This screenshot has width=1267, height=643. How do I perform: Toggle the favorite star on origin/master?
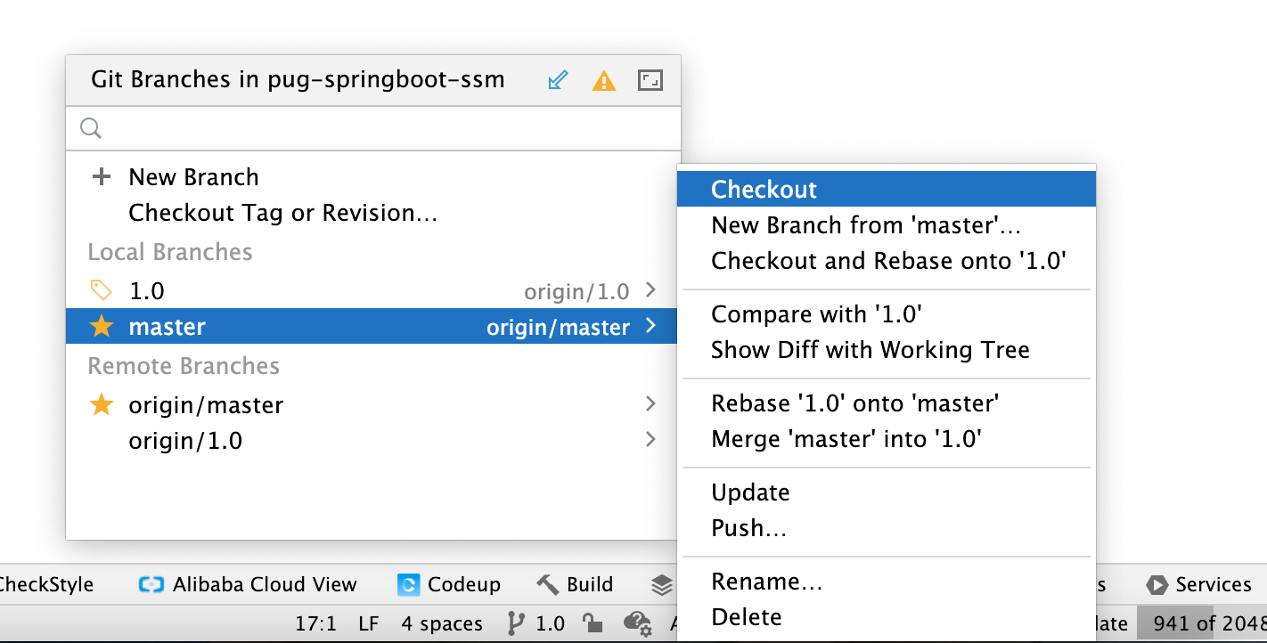[x=102, y=404]
